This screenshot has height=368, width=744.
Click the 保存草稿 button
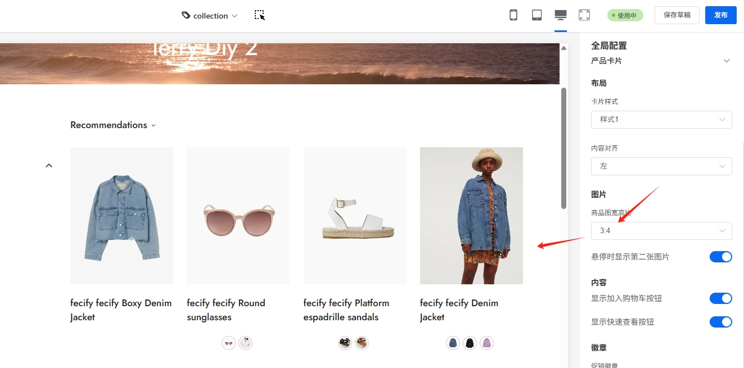677,15
